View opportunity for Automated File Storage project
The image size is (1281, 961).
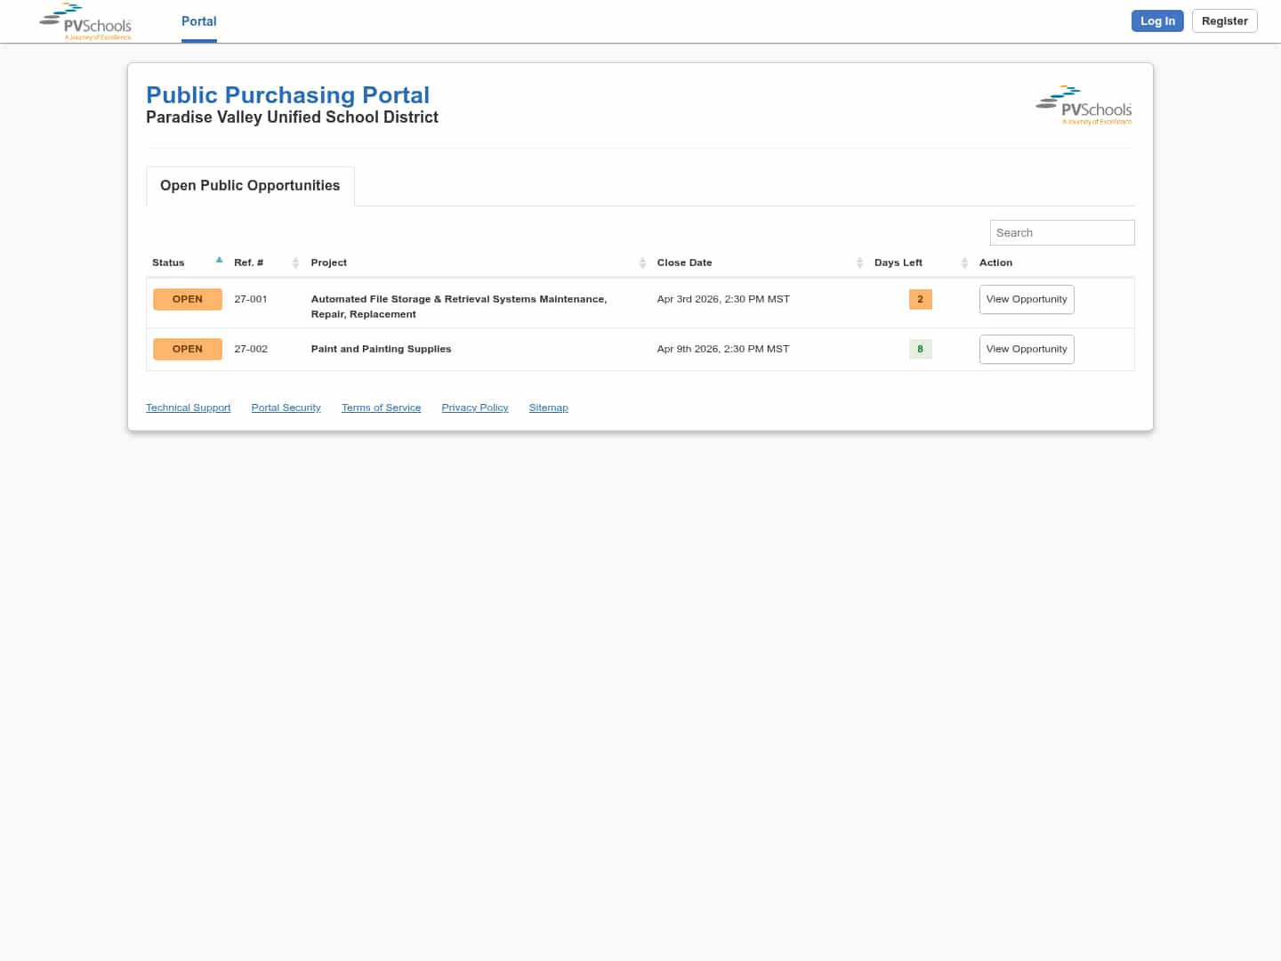click(1026, 300)
